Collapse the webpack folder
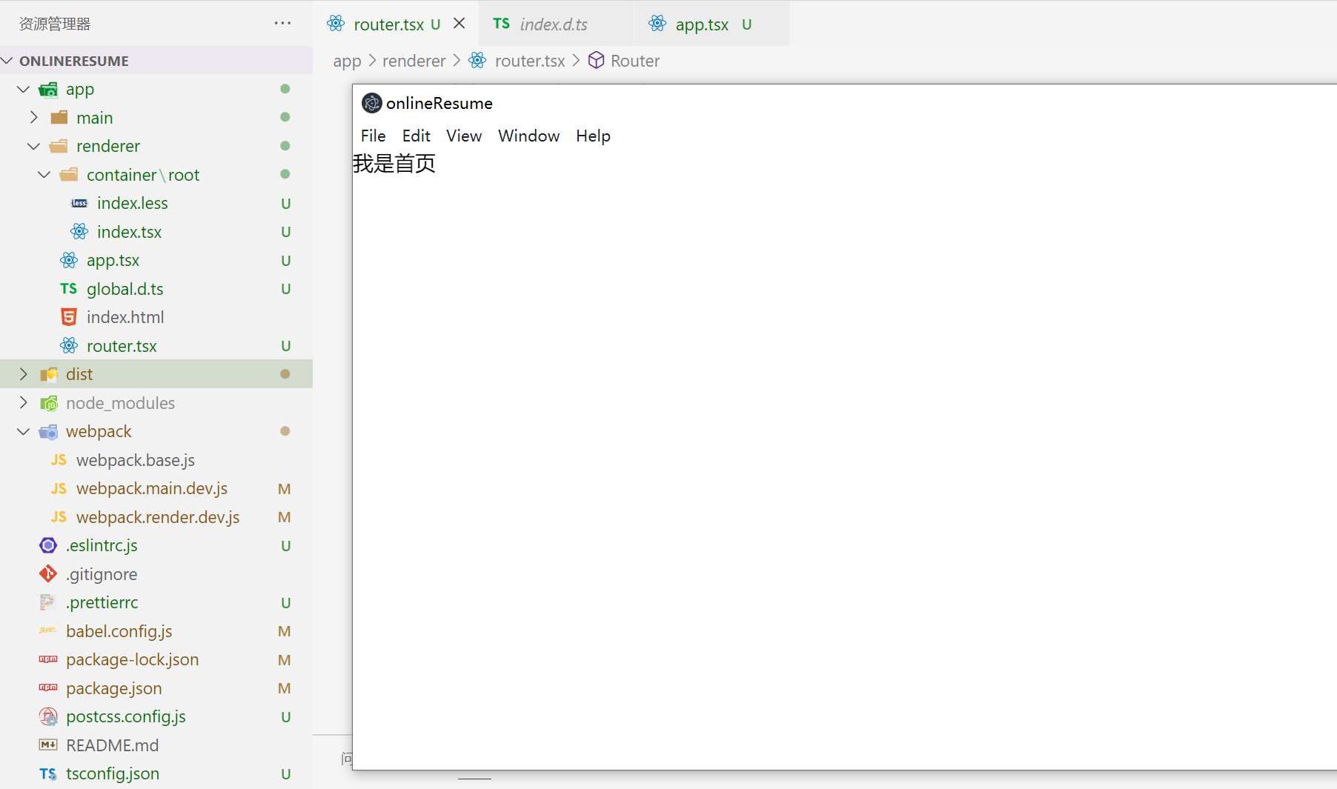Image resolution: width=1337 pixels, height=789 pixels. coord(23,431)
